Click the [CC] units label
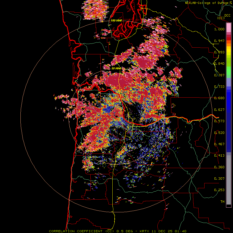This screenshot has height=233, width=233. 221,18
